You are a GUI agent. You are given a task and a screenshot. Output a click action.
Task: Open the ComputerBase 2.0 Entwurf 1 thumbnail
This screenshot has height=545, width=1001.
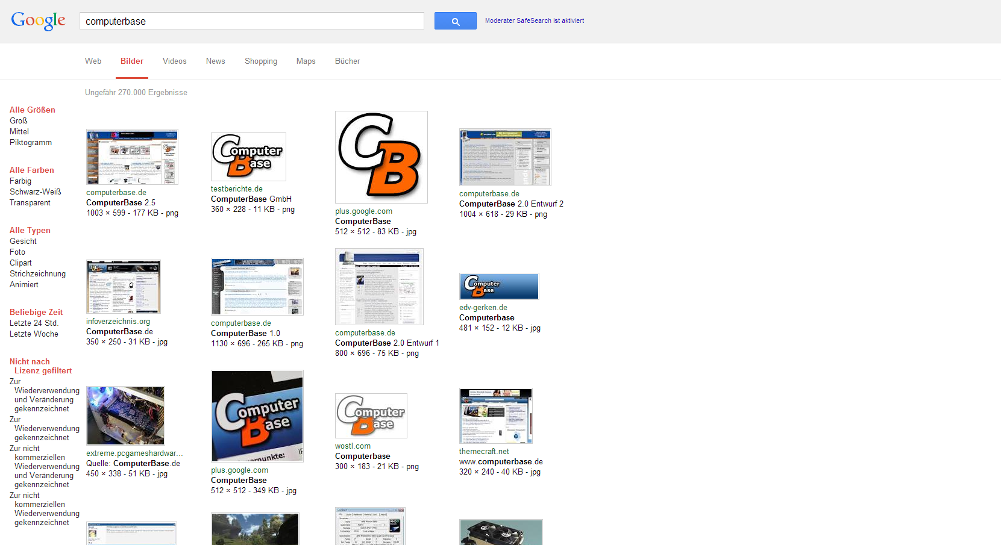[380, 287]
